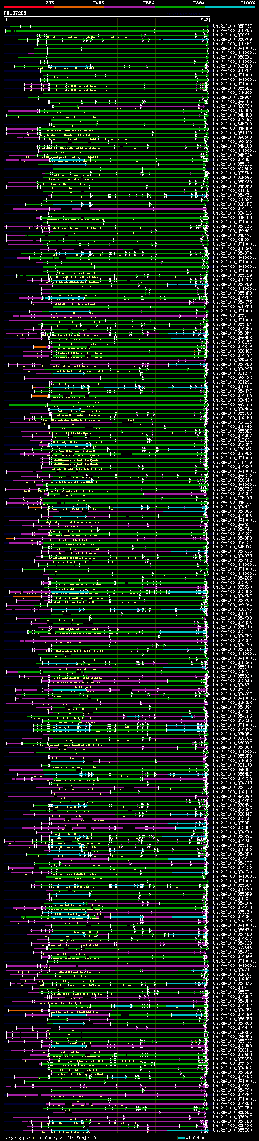This screenshot has height=1141, width=259.
Task: Click the purple ~60% identity legend bar
Action: coord(130,7)
